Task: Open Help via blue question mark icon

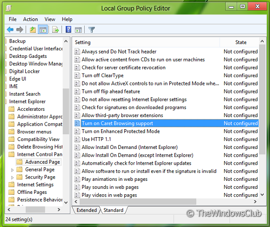Action: tap(68, 30)
